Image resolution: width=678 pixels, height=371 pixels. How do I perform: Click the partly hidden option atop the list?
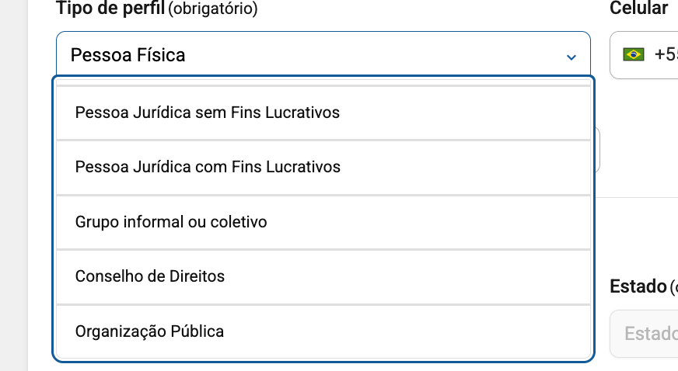point(323,81)
